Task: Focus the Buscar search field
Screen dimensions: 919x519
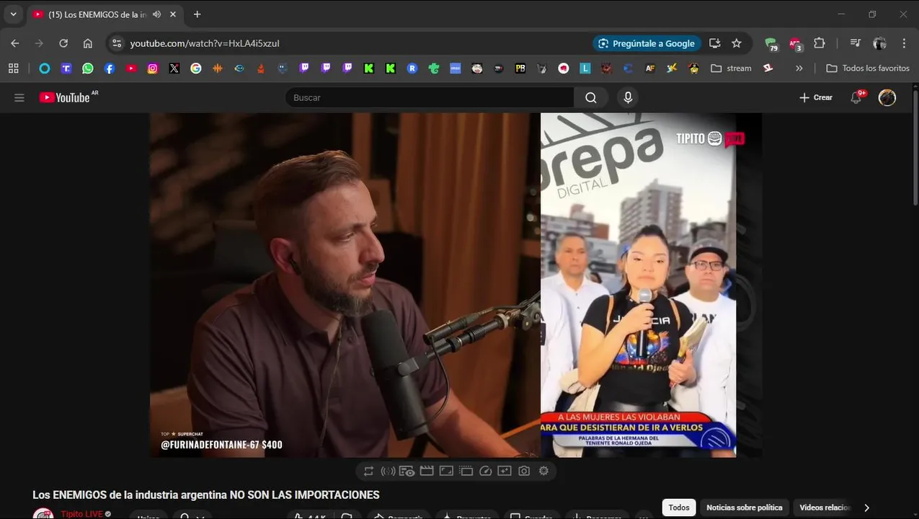Action: pyautogui.click(x=430, y=97)
